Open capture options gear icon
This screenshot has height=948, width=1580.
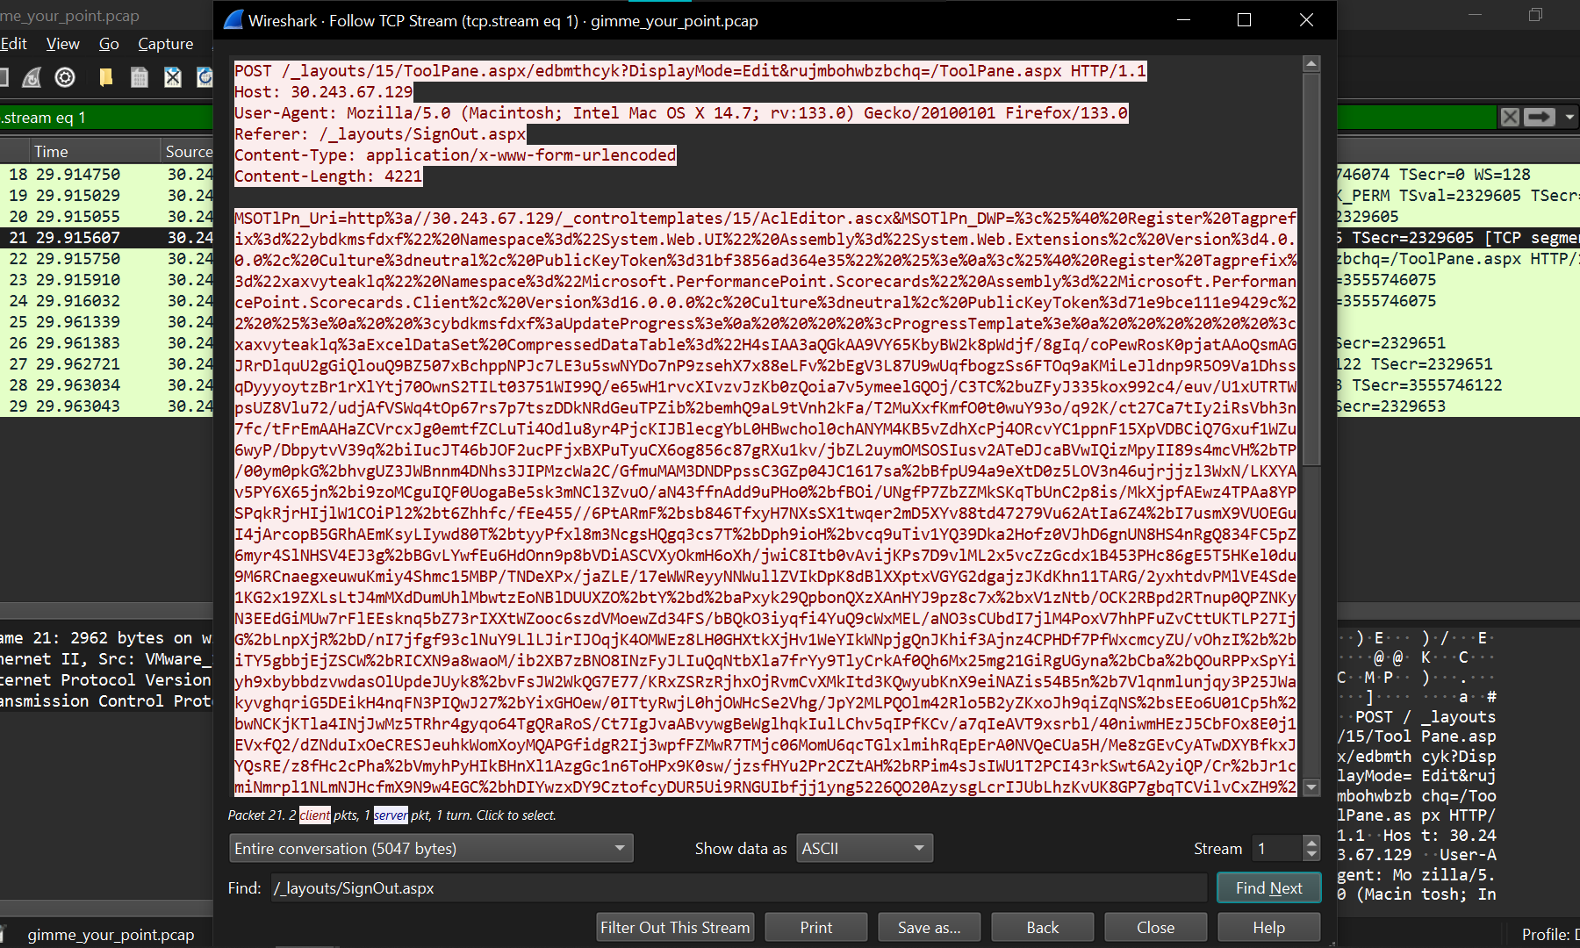point(65,77)
